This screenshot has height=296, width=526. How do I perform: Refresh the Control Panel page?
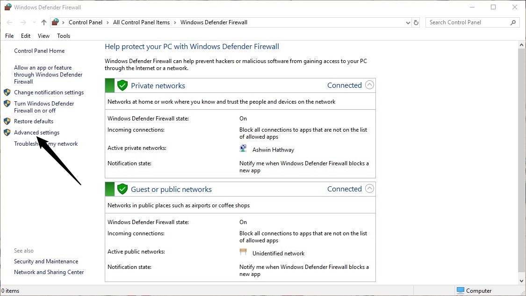416,22
